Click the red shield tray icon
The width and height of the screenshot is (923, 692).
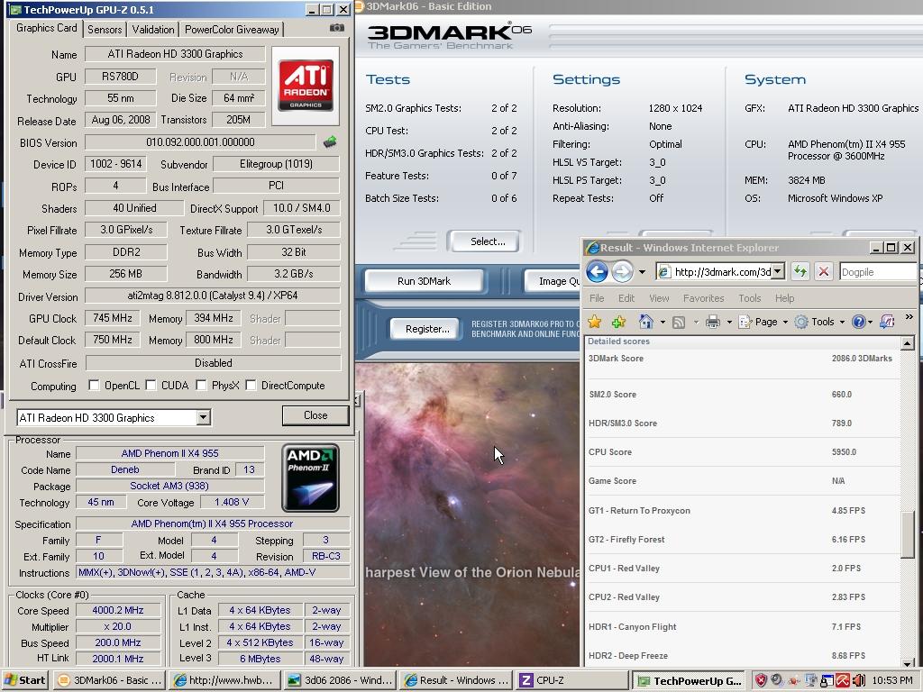click(761, 679)
